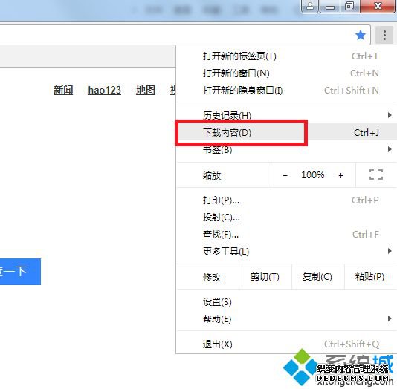Minimize the browser window
This screenshot has width=397, height=389.
(330, 7)
